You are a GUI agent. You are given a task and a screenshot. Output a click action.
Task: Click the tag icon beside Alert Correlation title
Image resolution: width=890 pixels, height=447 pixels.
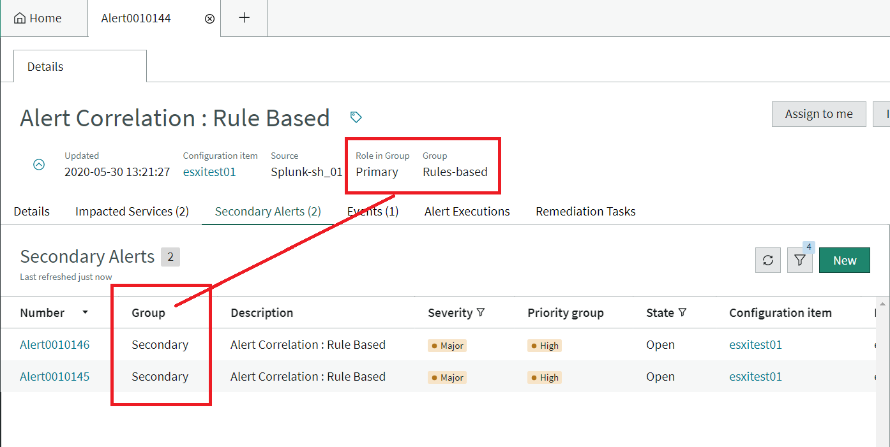pyautogui.click(x=356, y=117)
